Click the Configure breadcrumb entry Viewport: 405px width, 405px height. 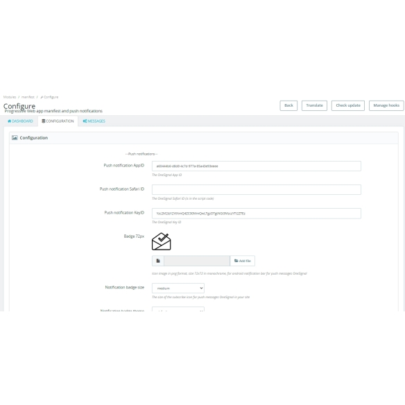[x=51, y=97]
